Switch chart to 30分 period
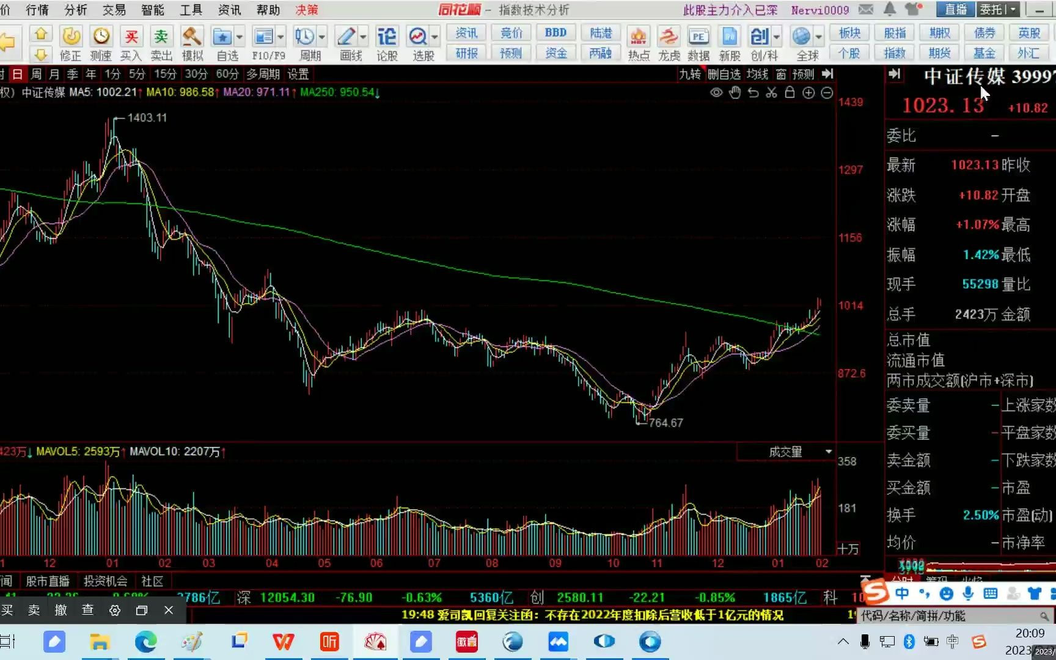Image resolution: width=1056 pixels, height=660 pixels. pos(196,74)
